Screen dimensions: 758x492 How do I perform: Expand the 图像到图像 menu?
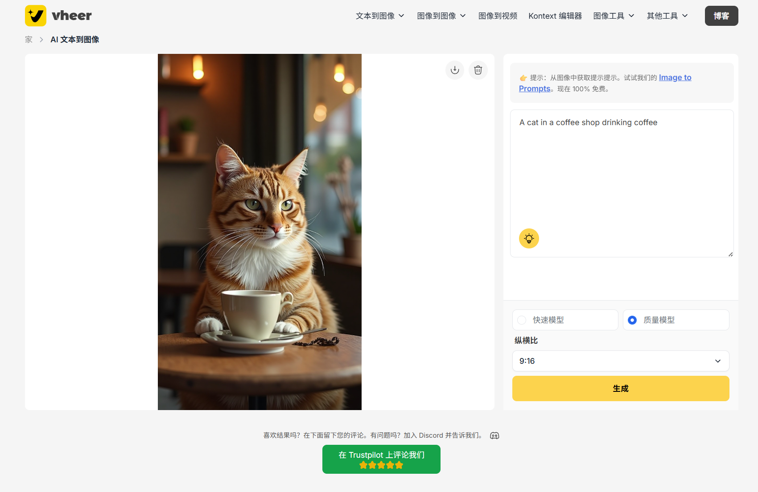coord(441,16)
